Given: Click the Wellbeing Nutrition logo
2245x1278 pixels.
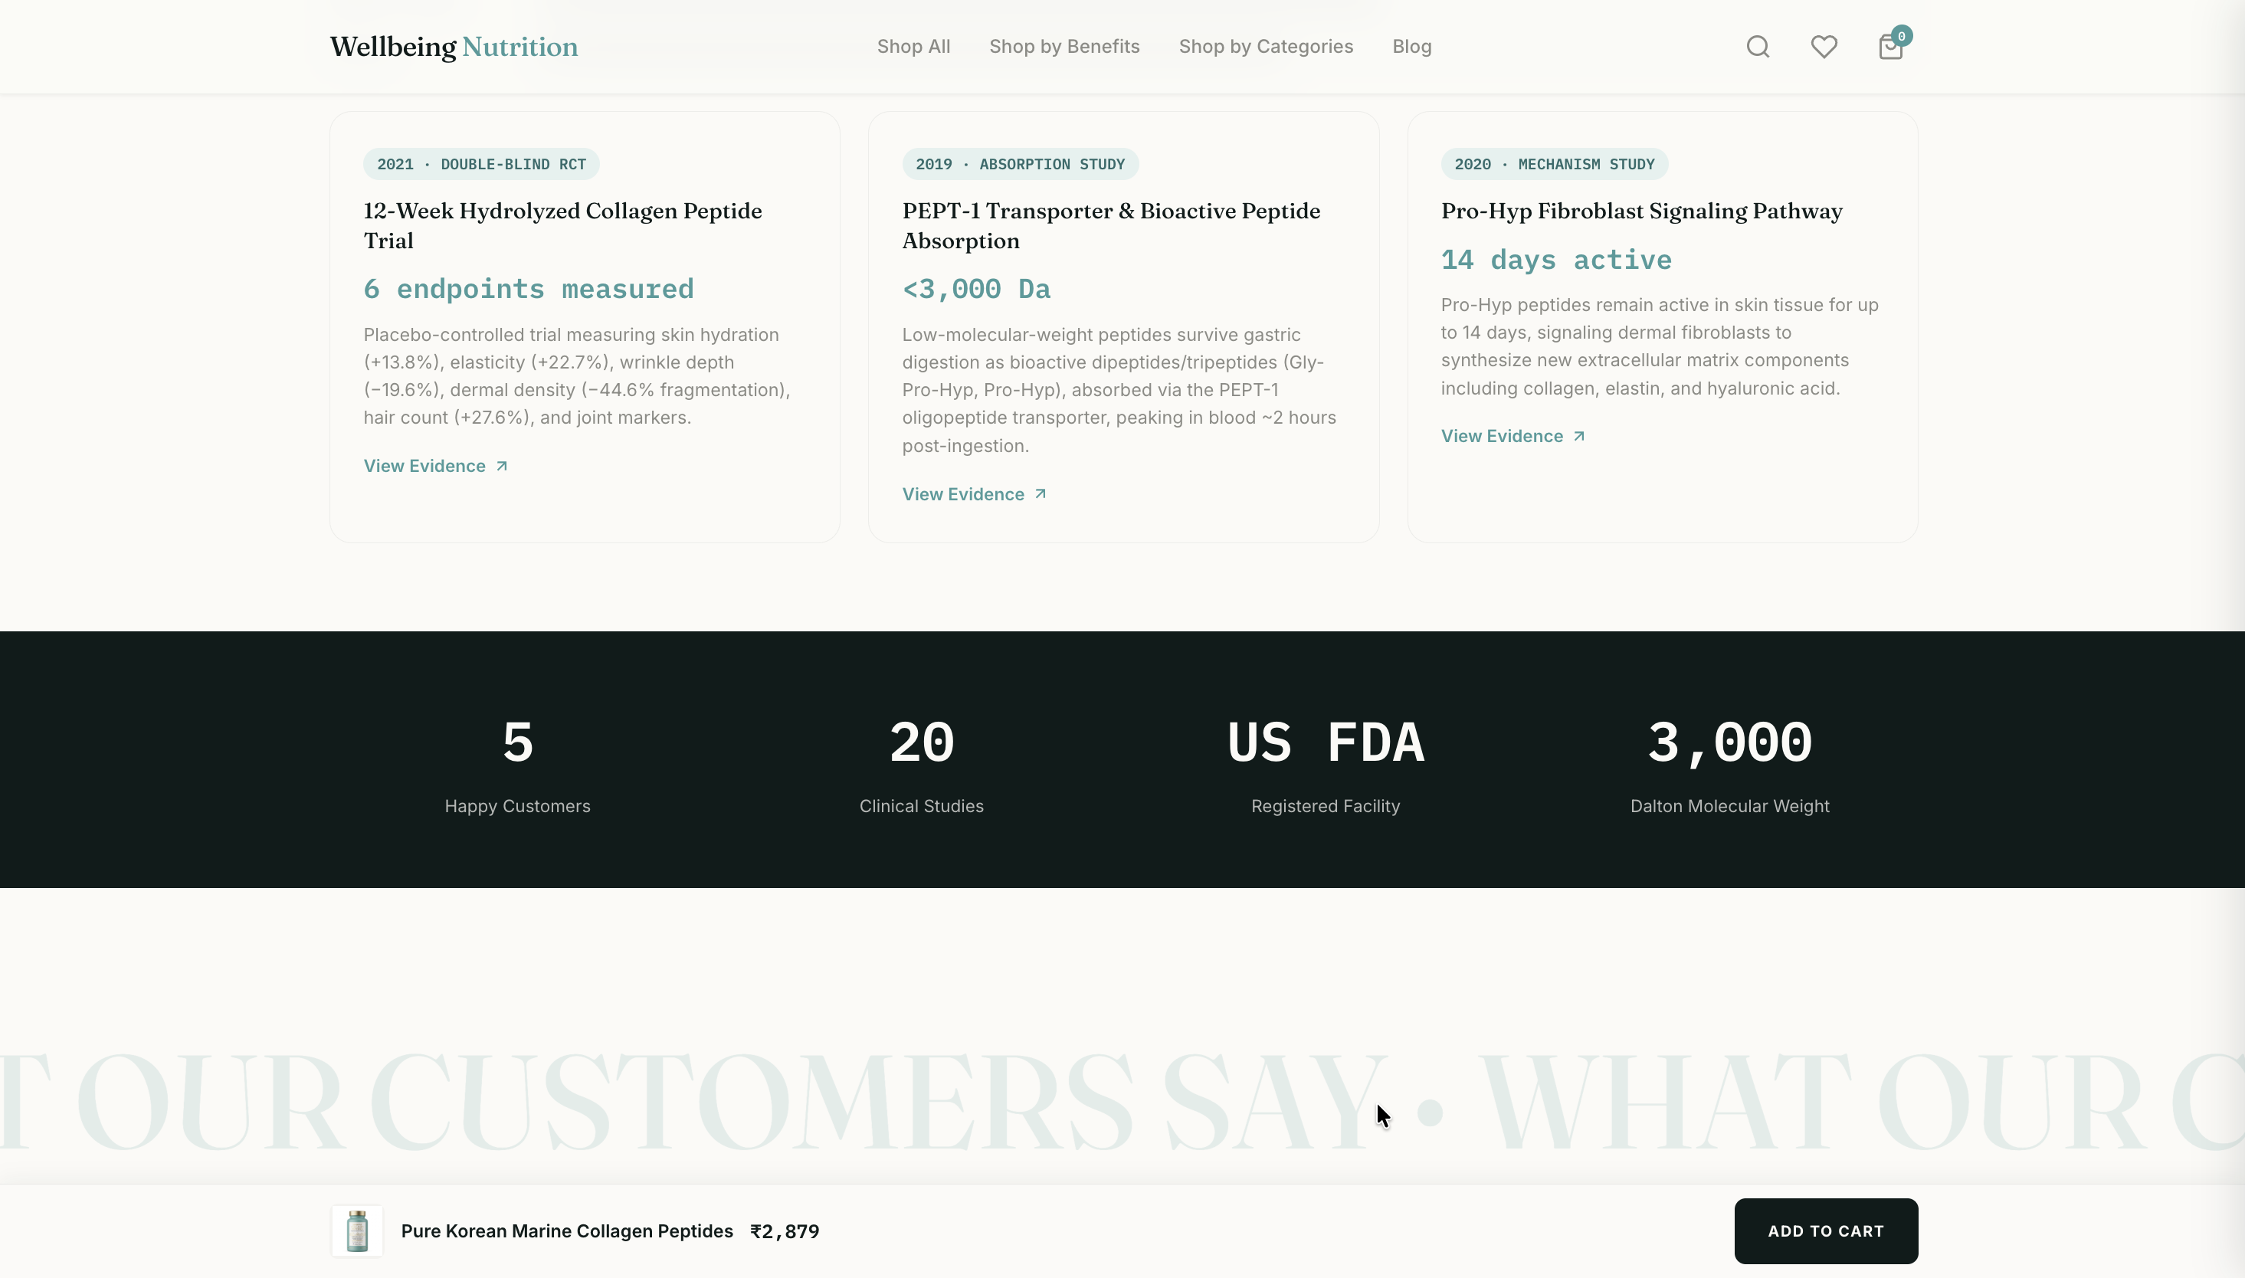Looking at the screenshot, I should tap(454, 47).
